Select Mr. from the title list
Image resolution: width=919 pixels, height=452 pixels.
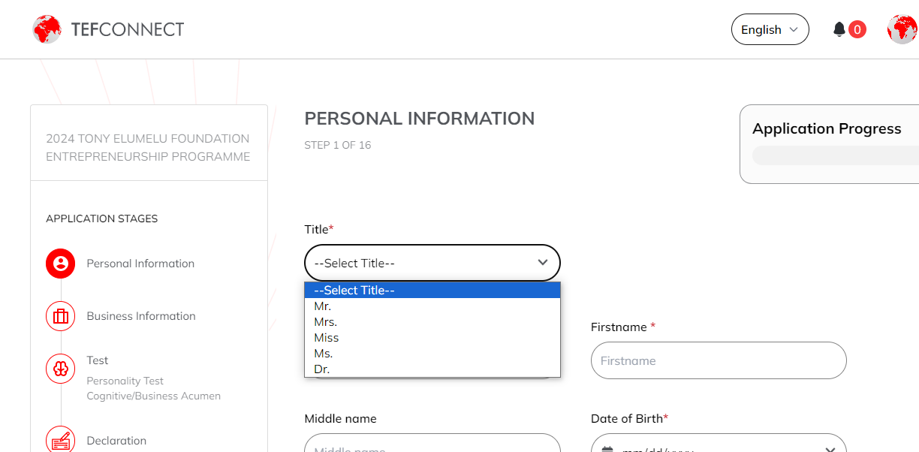tap(432, 306)
